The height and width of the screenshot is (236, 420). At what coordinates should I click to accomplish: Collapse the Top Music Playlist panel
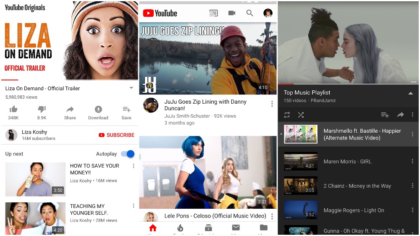[x=410, y=93]
